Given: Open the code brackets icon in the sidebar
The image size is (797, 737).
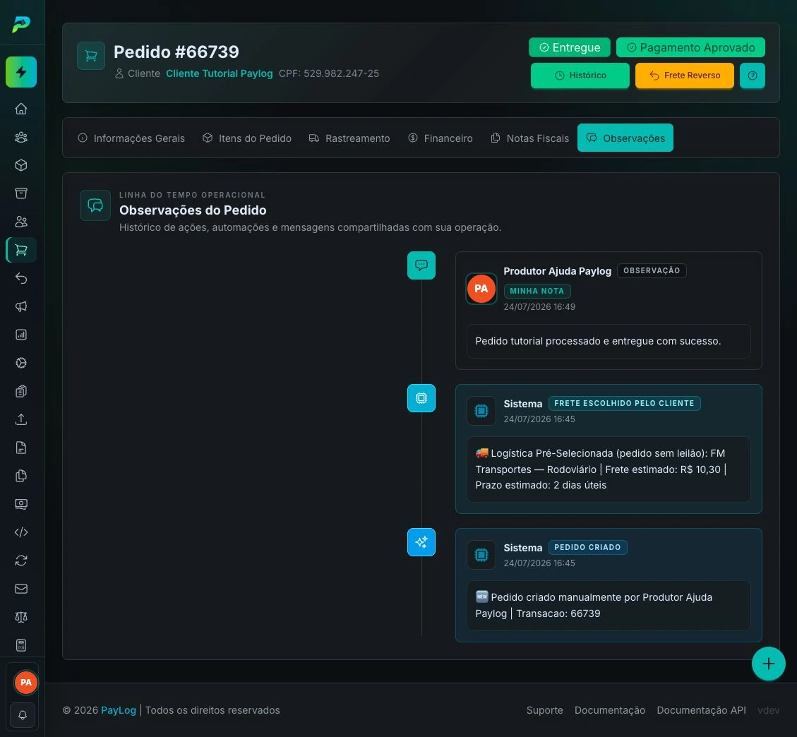Looking at the screenshot, I should click(x=21, y=532).
